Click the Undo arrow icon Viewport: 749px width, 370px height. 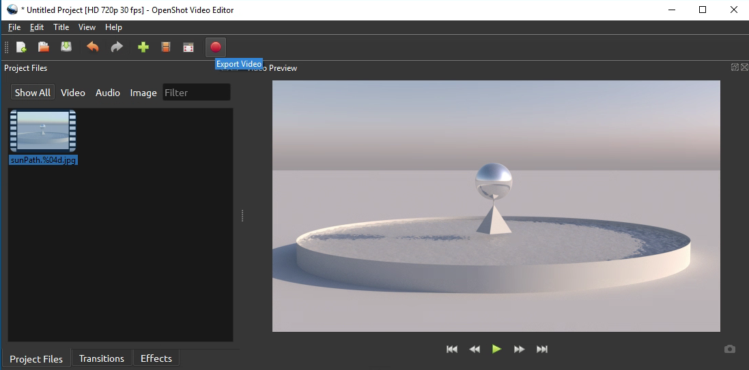point(92,47)
